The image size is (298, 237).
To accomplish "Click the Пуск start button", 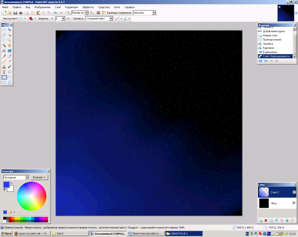I will coord(7,234).
